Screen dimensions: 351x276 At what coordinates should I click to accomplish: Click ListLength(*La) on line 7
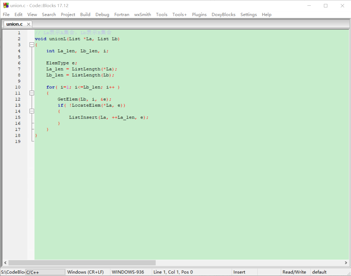[93, 69]
